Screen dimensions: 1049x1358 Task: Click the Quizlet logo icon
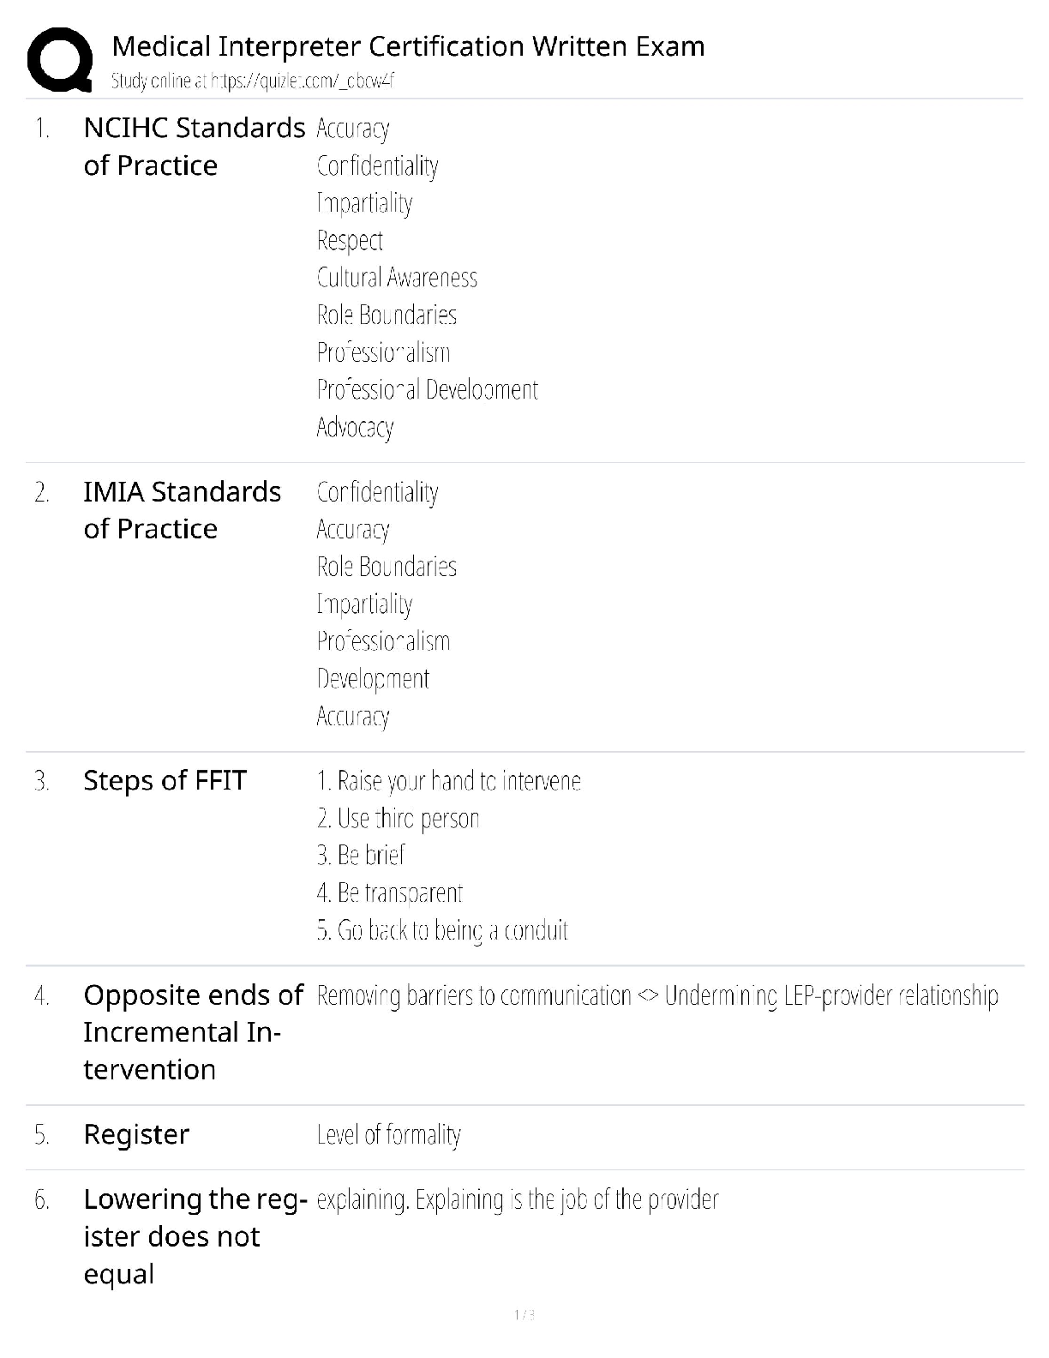[x=59, y=59]
